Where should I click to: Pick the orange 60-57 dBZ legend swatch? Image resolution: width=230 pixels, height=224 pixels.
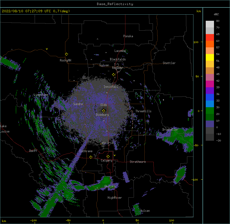tap(210, 44)
